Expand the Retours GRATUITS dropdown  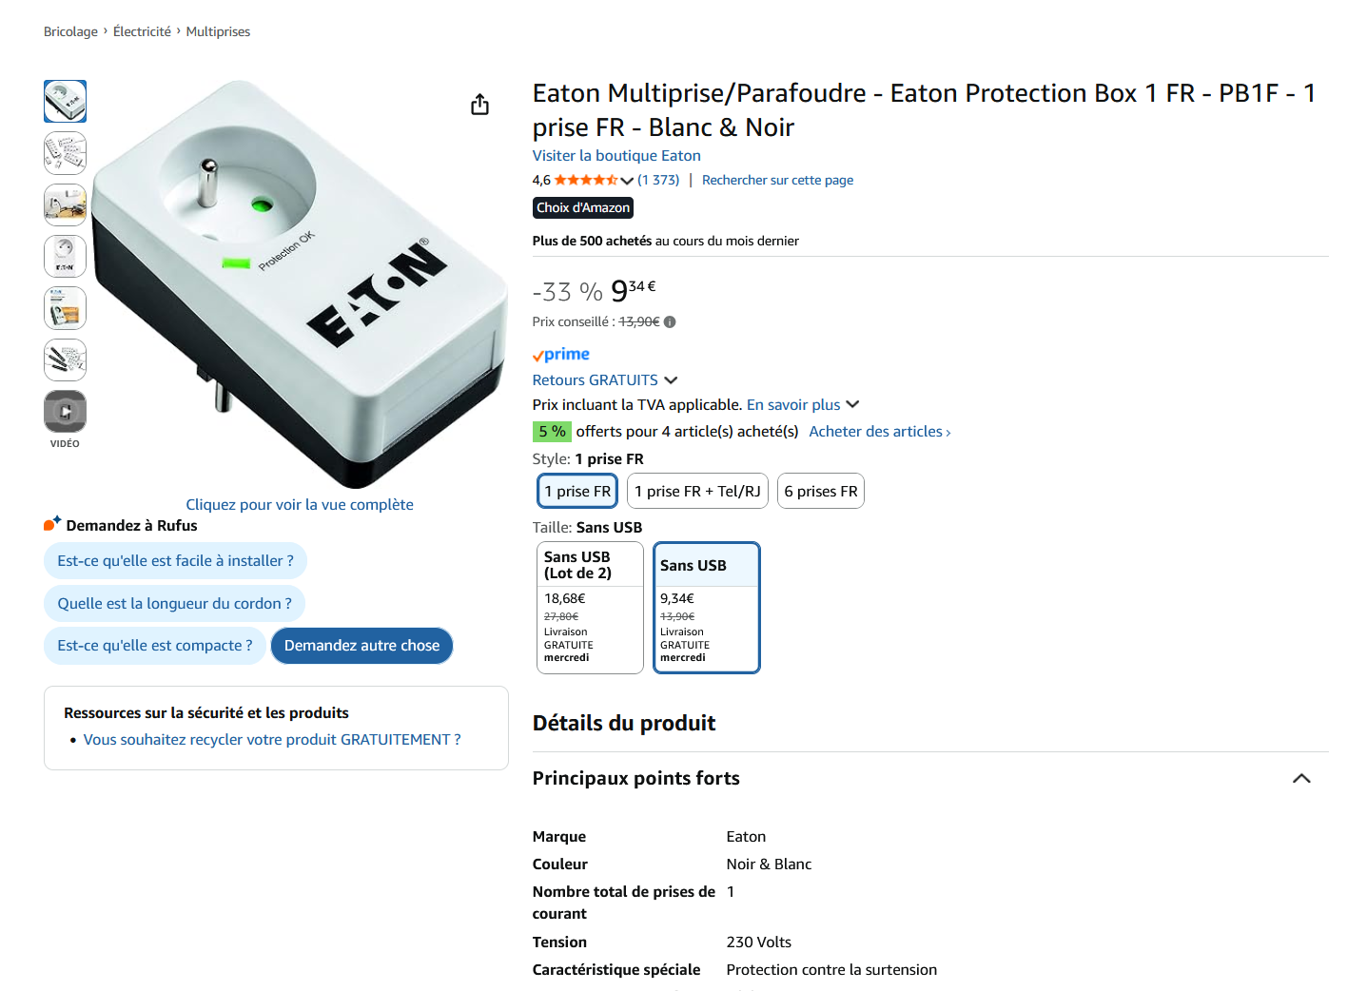[671, 380]
